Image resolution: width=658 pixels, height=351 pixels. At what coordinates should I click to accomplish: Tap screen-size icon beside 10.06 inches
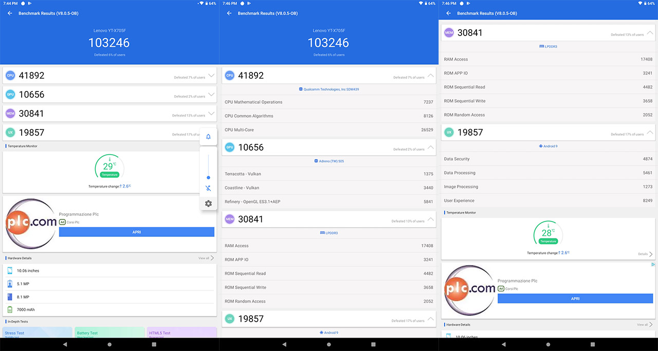coord(10,271)
